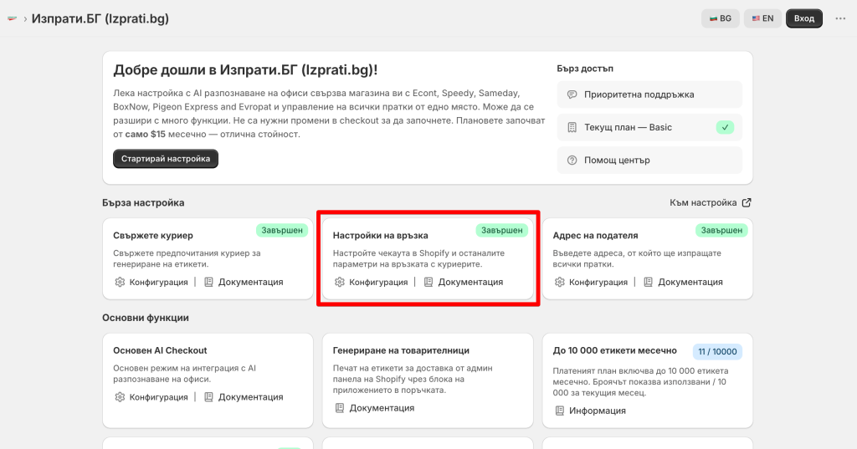Click the Основни функции section heading
857x449 pixels.
click(146, 318)
